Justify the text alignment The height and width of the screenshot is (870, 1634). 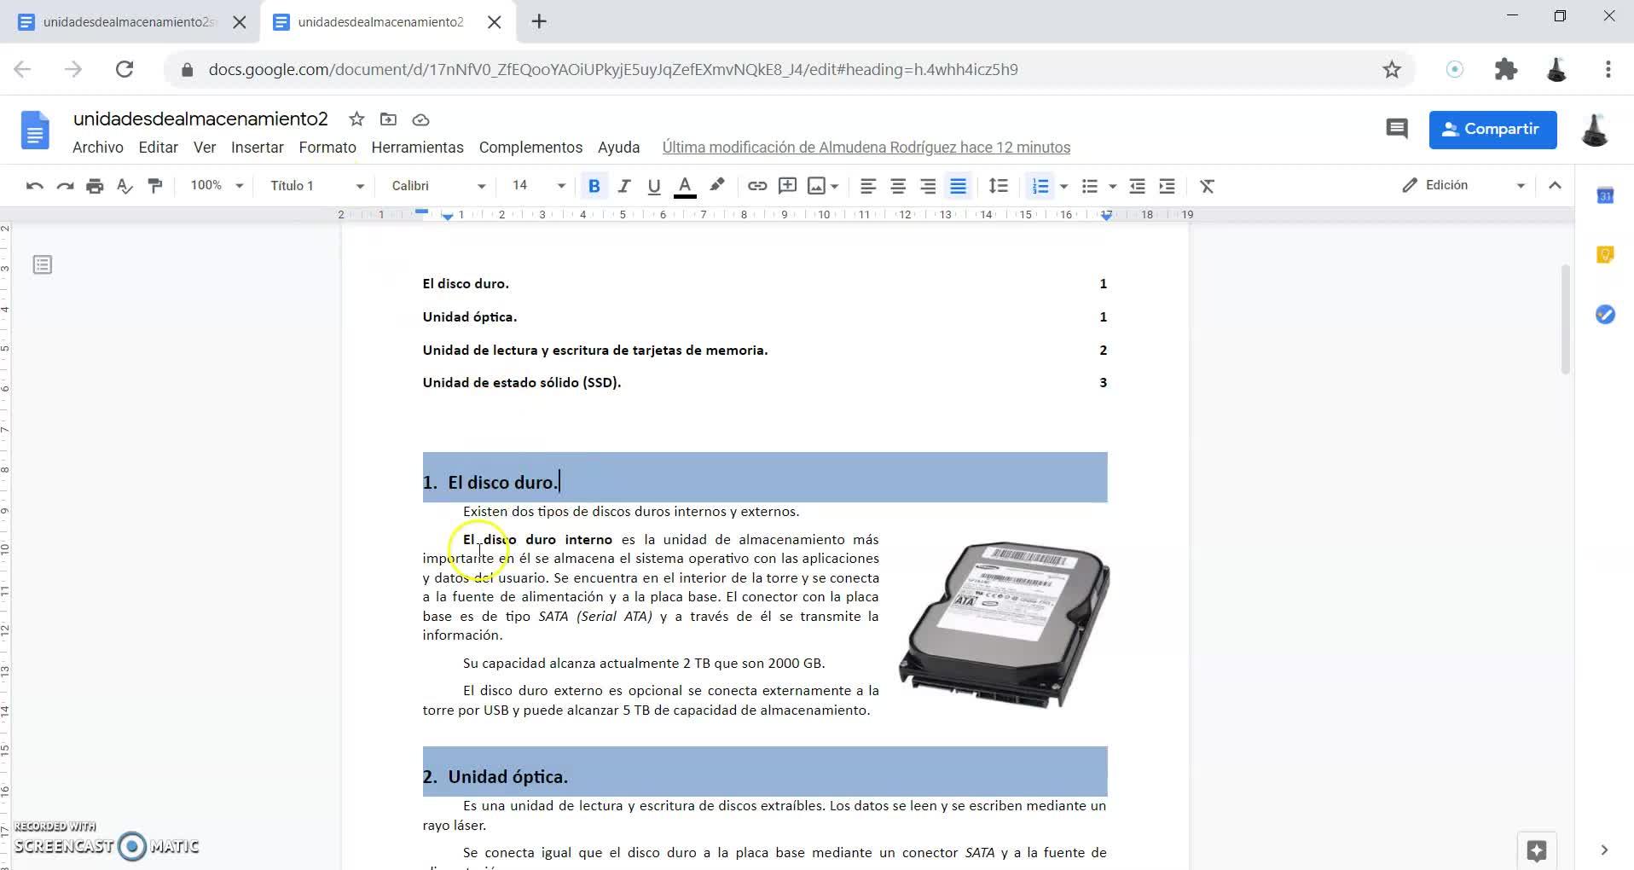[959, 186]
